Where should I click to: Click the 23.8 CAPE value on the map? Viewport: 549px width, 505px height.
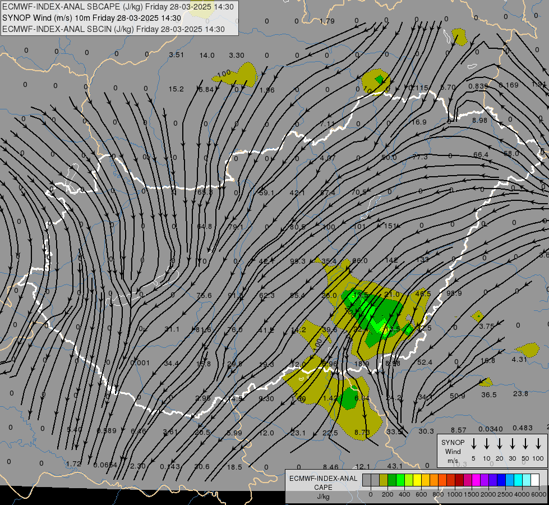(x=520, y=393)
